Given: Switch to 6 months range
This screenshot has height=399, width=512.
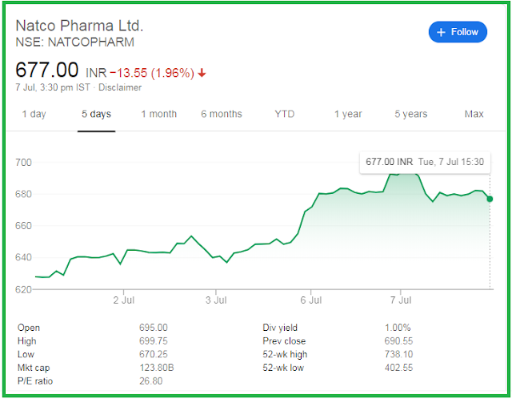Looking at the screenshot, I should coord(222,114).
